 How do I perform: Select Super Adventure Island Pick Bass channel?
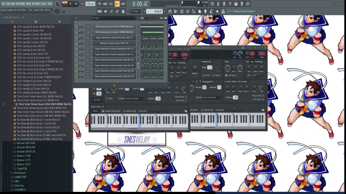[114, 38]
